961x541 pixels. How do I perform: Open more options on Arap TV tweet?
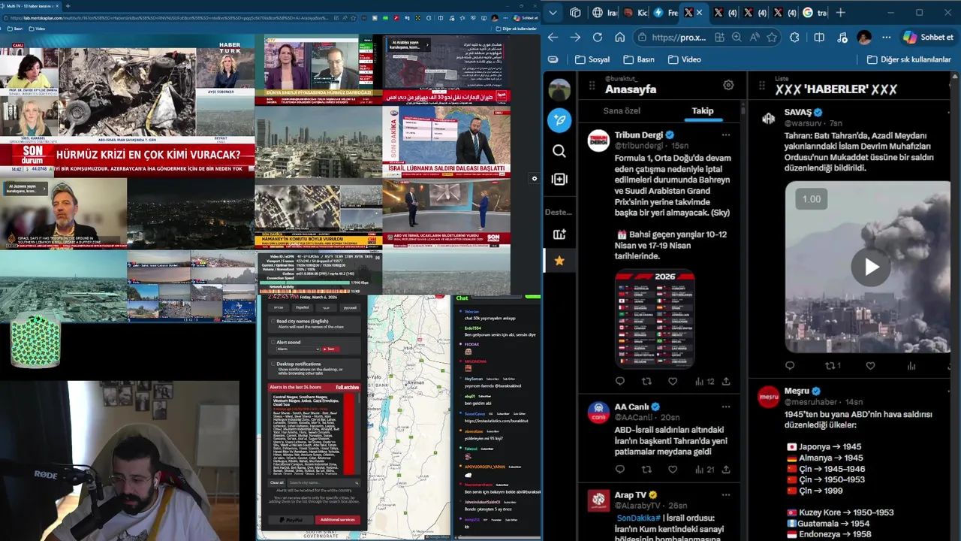click(x=725, y=495)
